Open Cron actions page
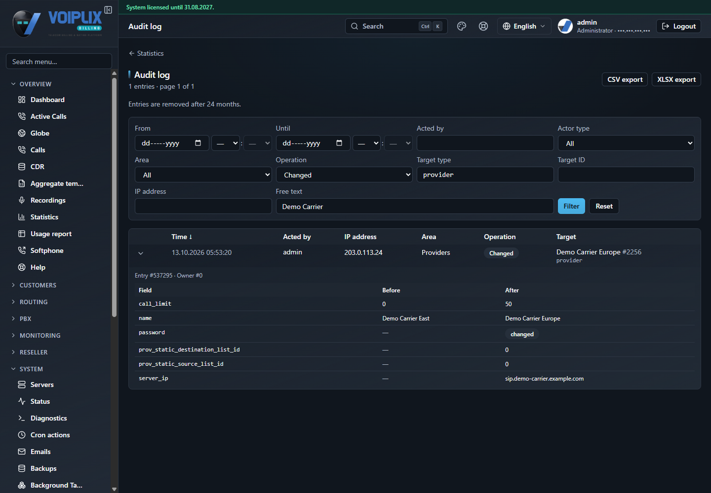The height and width of the screenshot is (493, 711). click(x=50, y=435)
